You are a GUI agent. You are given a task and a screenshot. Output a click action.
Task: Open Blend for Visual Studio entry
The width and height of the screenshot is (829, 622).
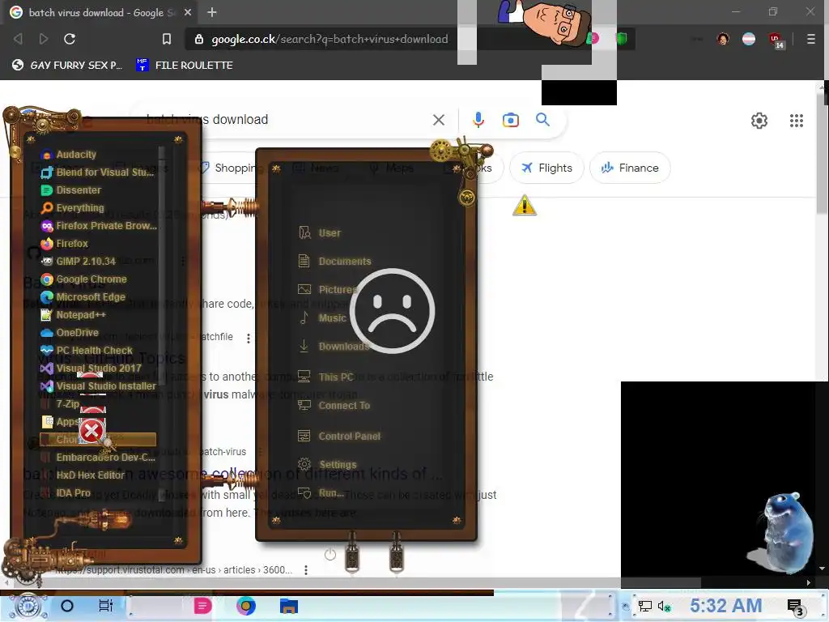point(98,172)
